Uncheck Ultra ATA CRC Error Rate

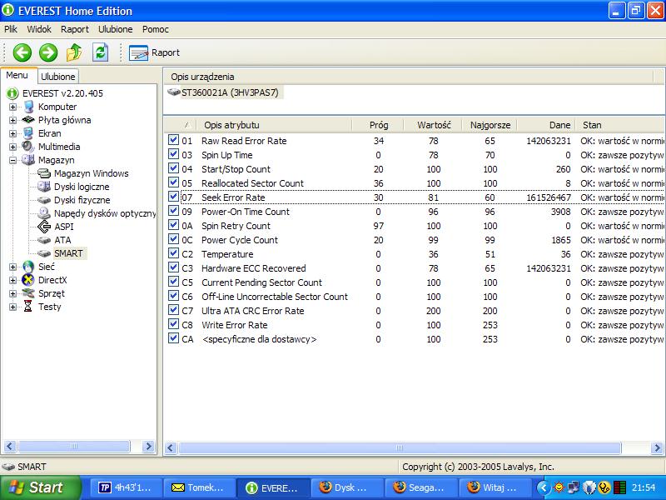(173, 310)
